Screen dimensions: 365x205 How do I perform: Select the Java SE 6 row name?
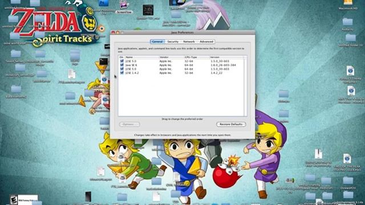coord(131,65)
